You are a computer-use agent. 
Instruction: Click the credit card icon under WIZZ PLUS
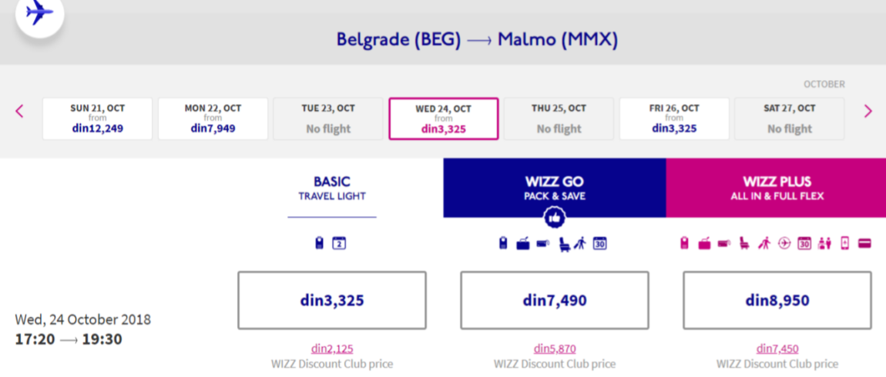point(864,243)
